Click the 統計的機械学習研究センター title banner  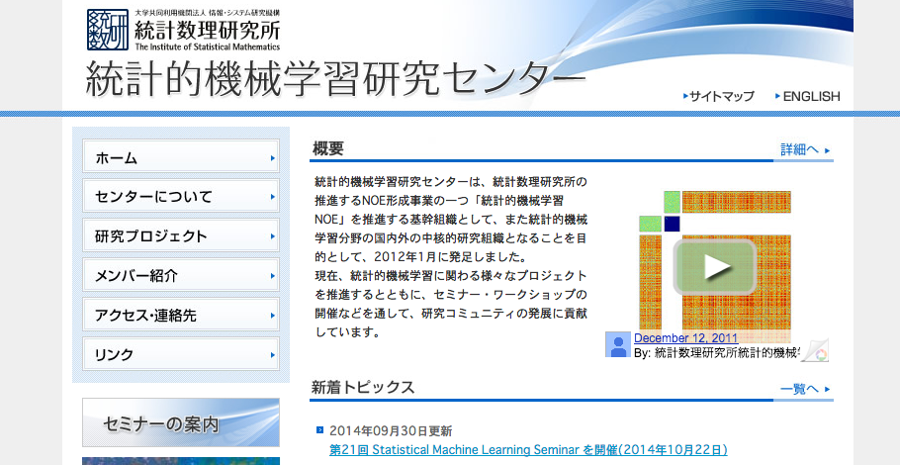pyautogui.click(x=336, y=77)
